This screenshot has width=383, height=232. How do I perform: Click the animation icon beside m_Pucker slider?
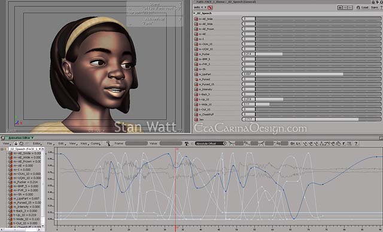click(196, 54)
